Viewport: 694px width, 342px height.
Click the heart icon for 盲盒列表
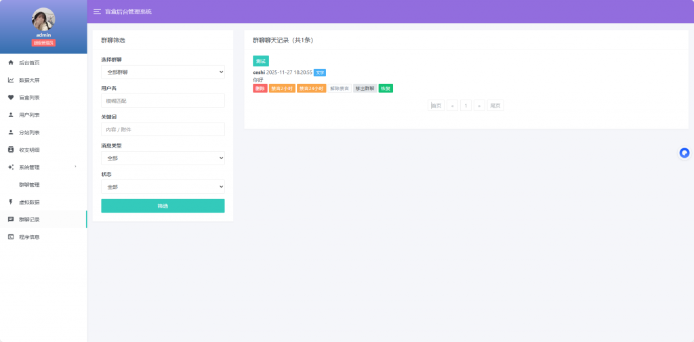tap(11, 98)
